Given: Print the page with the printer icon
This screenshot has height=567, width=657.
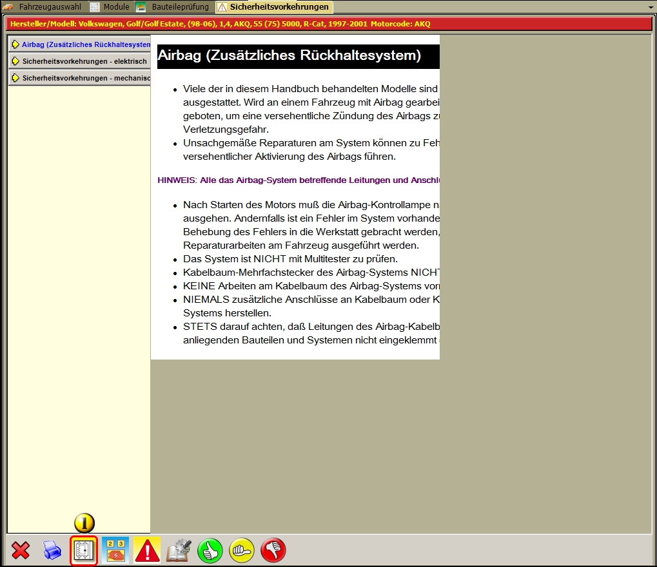Looking at the screenshot, I should click(x=52, y=551).
